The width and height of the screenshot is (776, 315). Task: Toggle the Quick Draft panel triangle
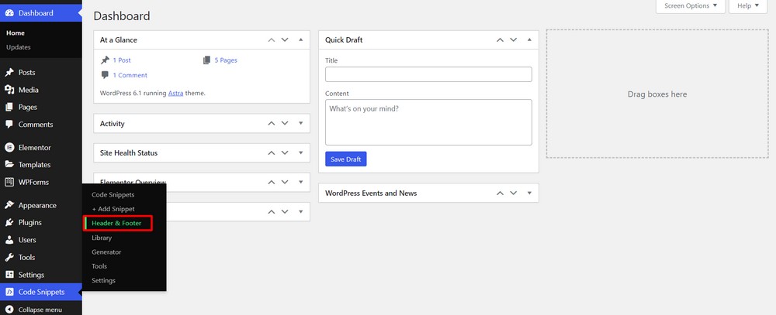[x=529, y=39]
